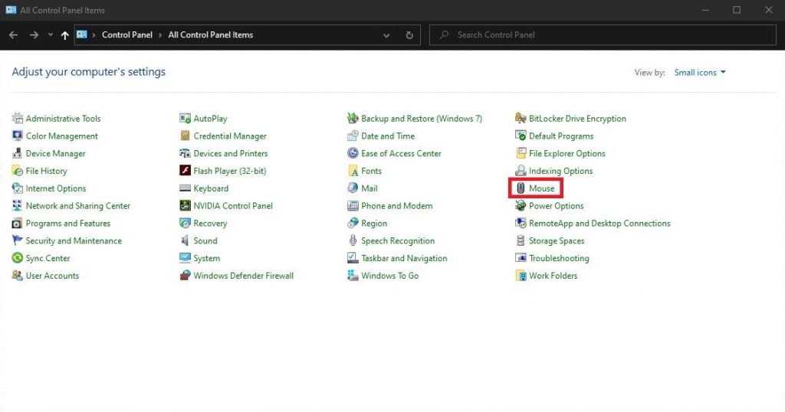Click the Control Panel icon in address bar
Screen dimensions: 785x412
(82, 35)
